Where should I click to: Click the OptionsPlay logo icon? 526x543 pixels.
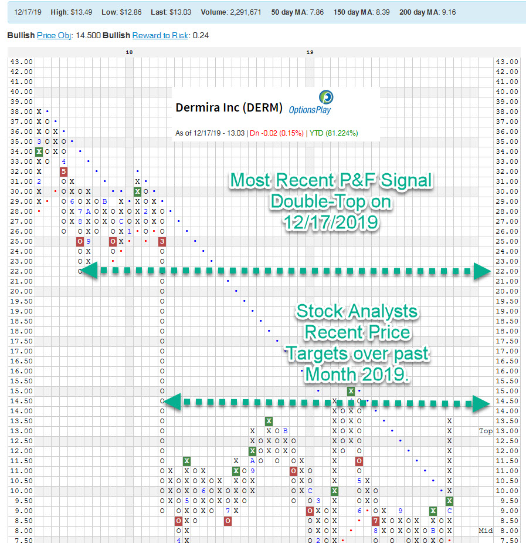[x=326, y=97]
